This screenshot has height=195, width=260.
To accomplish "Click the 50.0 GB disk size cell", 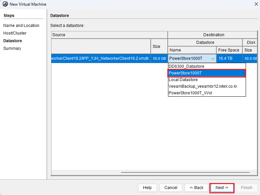I will 250,58.
